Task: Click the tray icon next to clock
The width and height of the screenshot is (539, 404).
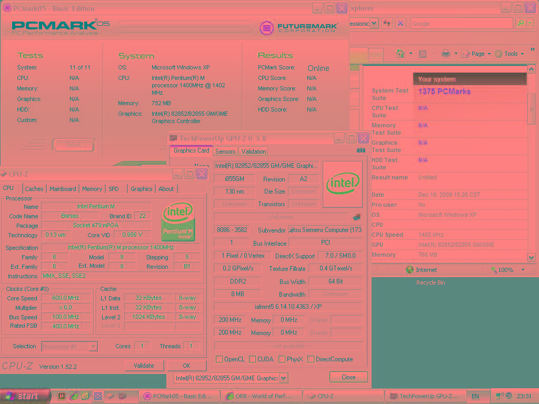Action: (x=509, y=396)
